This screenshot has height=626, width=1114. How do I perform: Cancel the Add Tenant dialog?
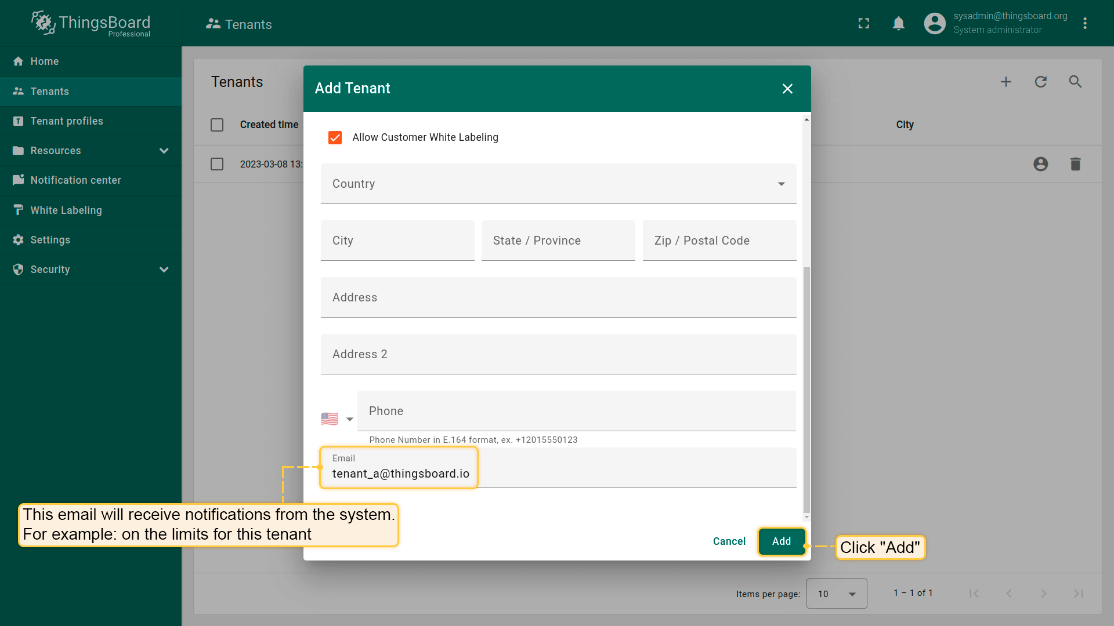tap(729, 541)
